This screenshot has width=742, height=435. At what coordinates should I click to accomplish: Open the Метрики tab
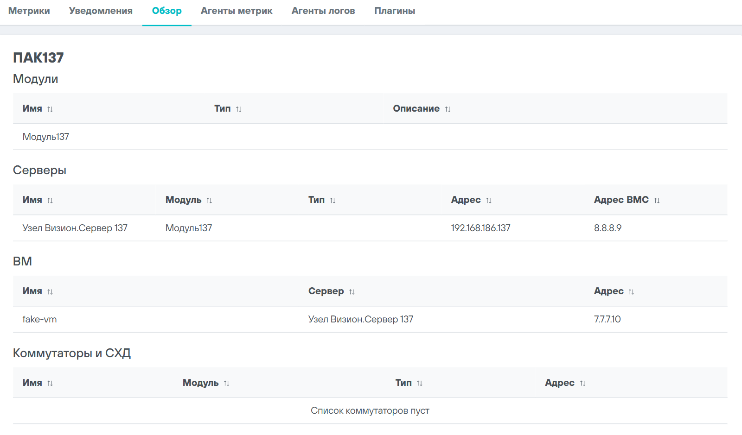coord(29,11)
